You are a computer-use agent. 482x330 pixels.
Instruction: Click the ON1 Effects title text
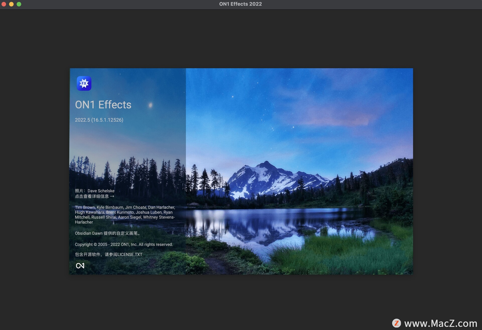pyautogui.click(x=103, y=105)
